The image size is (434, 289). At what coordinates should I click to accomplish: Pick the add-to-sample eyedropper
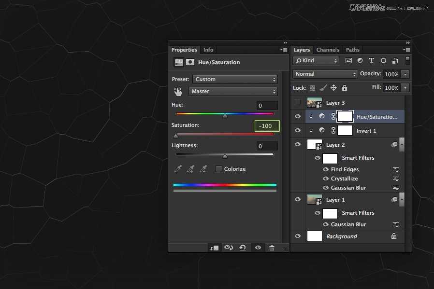click(x=190, y=169)
